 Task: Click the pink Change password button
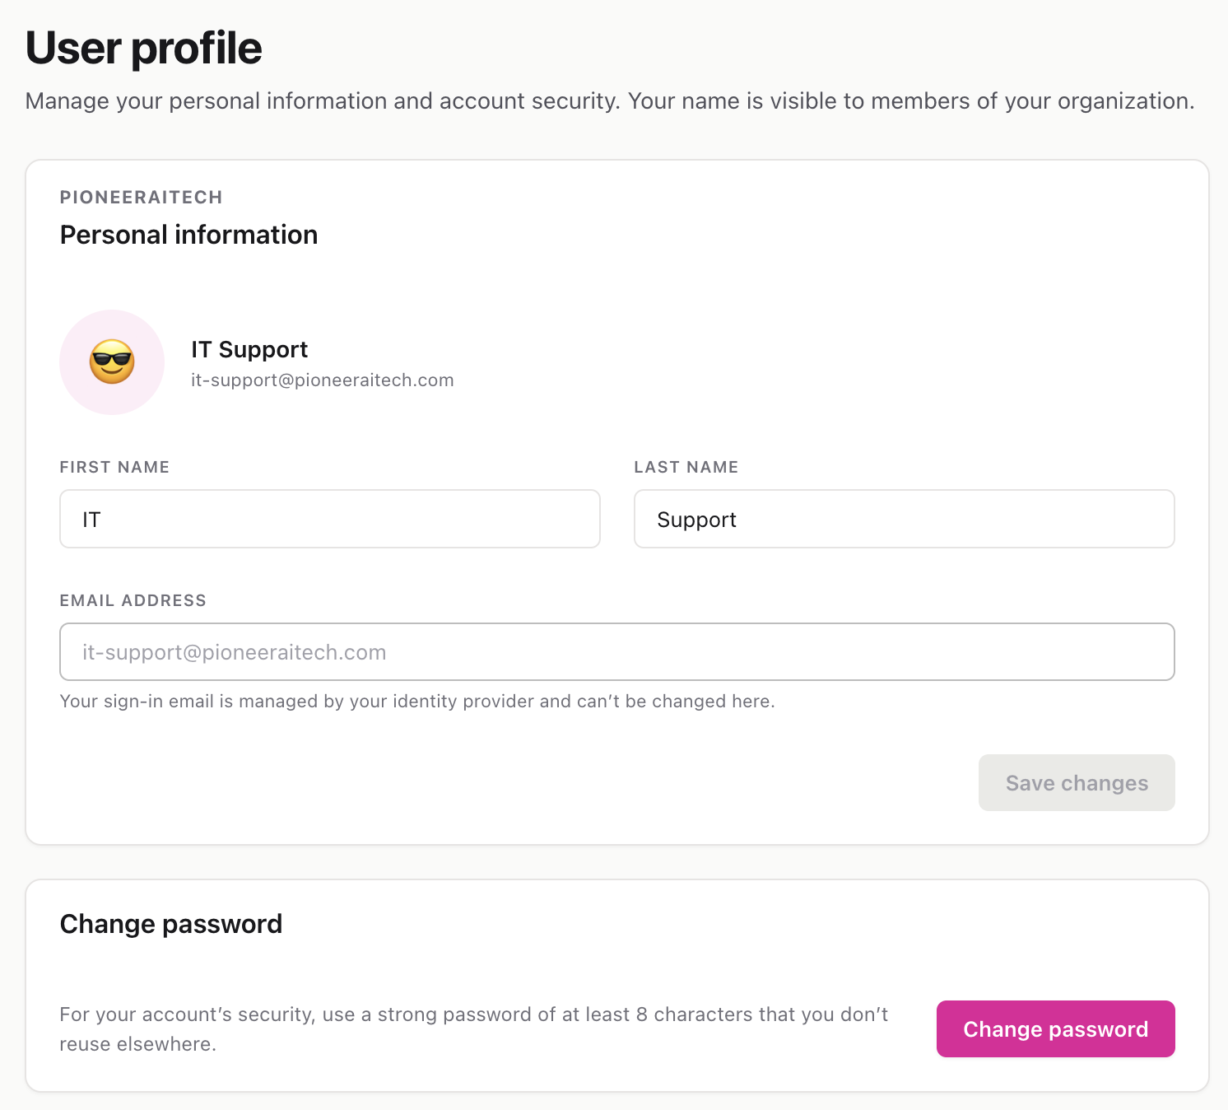[1055, 1029]
